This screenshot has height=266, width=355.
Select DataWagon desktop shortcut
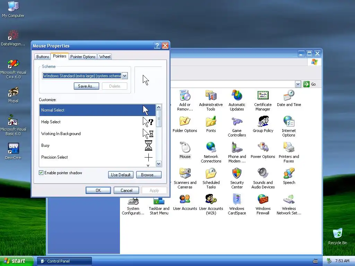click(13, 38)
